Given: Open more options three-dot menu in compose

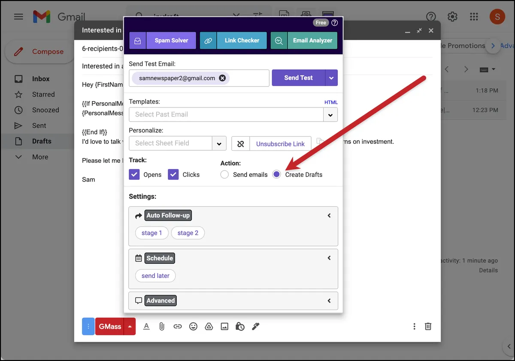Looking at the screenshot, I should pyautogui.click(x=414, y=326).
